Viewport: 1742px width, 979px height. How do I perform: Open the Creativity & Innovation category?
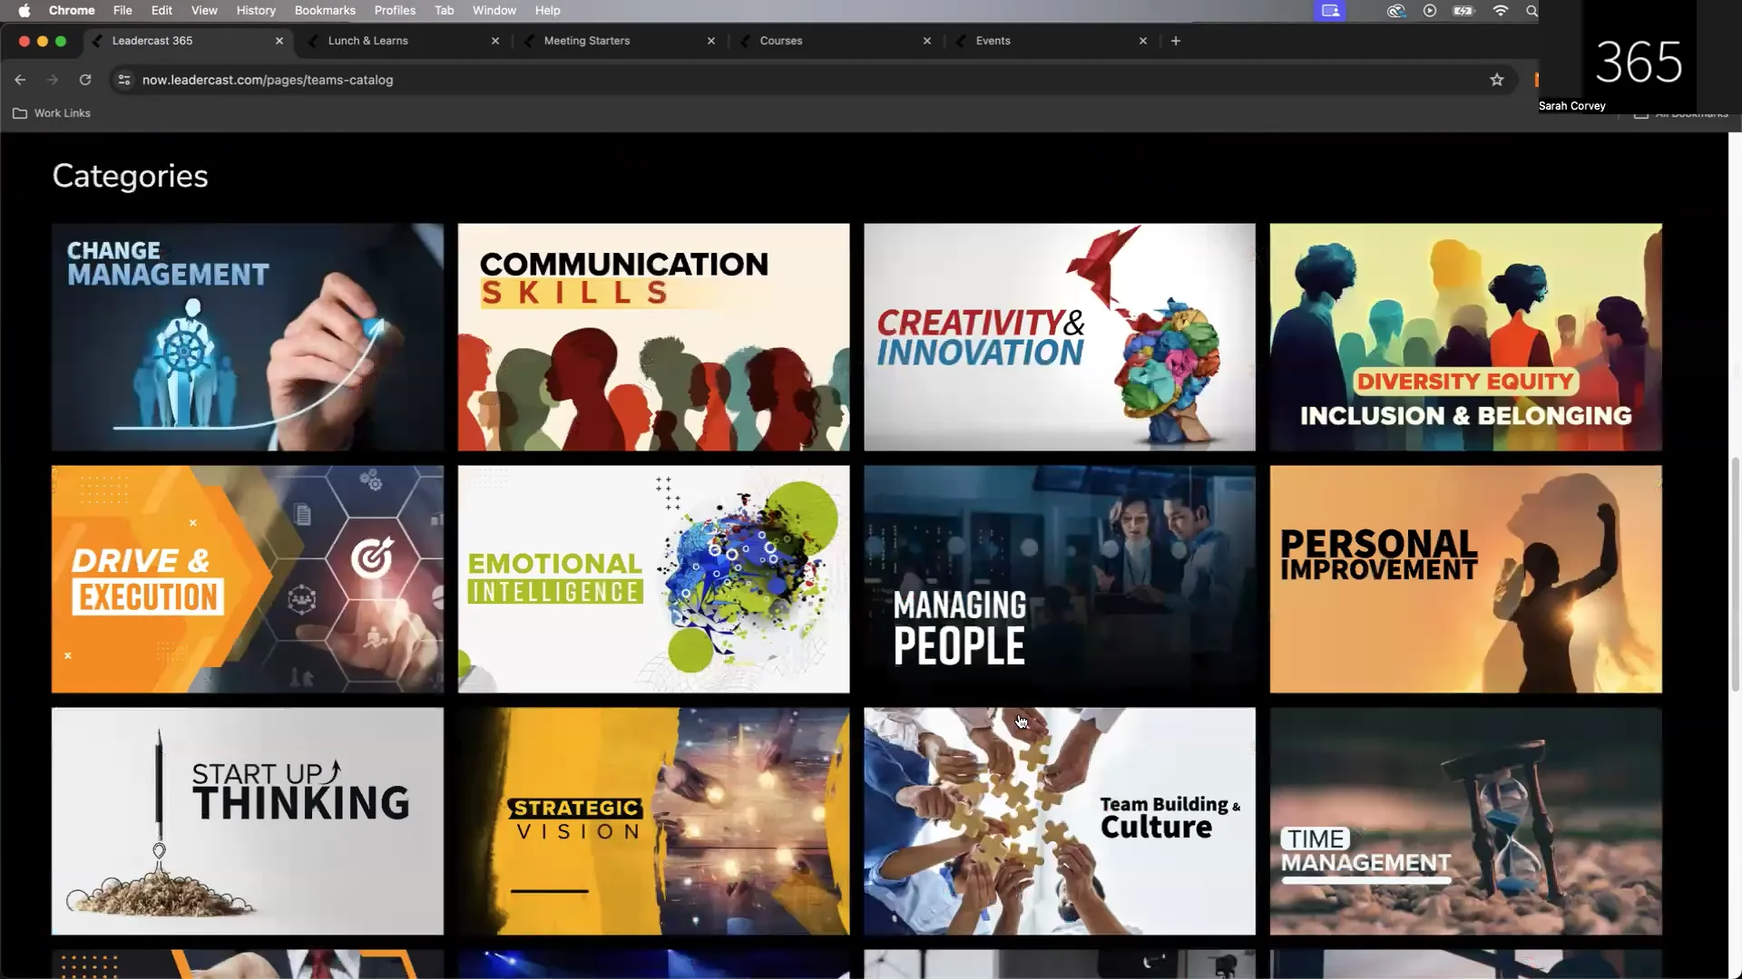pos(1060,337)
